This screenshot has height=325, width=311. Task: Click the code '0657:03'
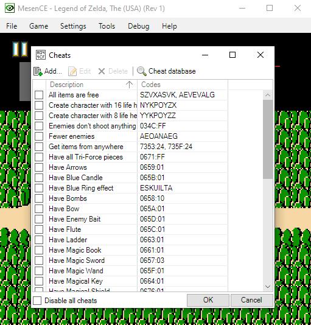152,260
